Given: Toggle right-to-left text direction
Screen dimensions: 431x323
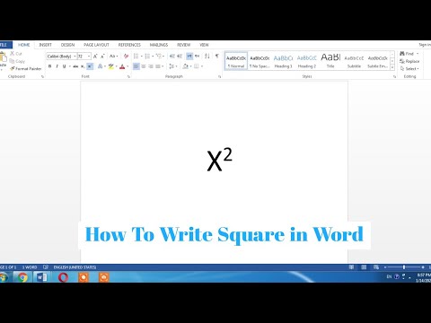Looking at the screenshot, I should pos(197,56).
